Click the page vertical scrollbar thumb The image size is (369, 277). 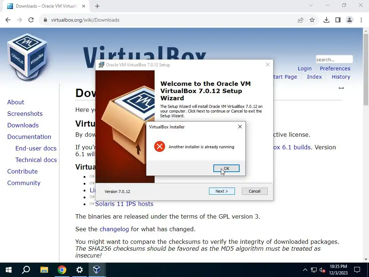[x=366, y=70]
